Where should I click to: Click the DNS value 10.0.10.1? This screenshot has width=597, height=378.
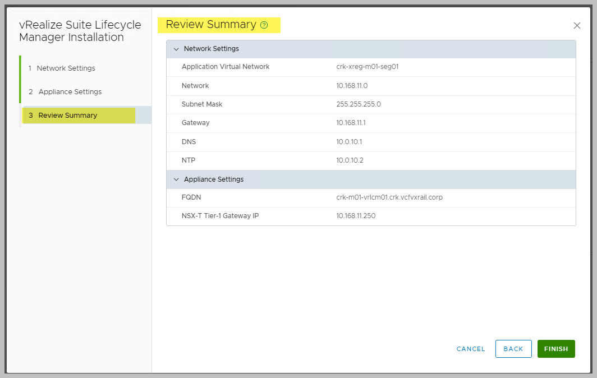349,142
